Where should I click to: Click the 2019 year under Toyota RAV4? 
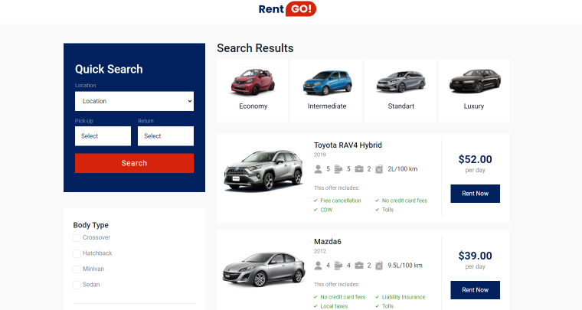point(319,155)
